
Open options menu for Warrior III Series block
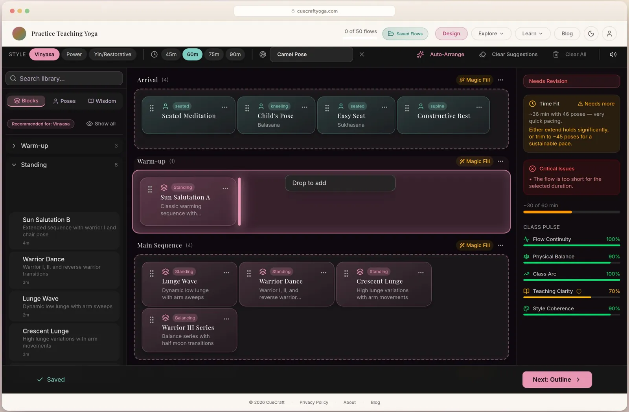(226, 319)
